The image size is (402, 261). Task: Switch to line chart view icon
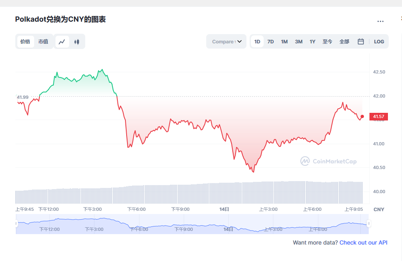coord(62,42)
